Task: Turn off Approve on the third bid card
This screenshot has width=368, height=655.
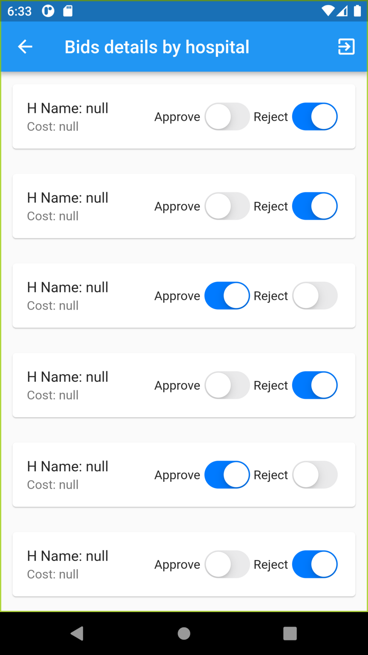Action: [x=227, y=296]
